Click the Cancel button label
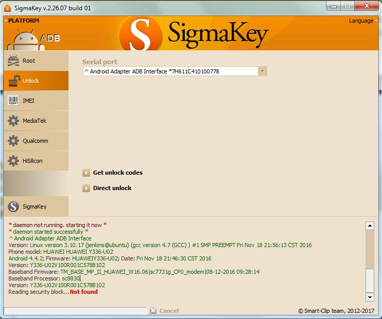The height and width of the screenshot is (319, 382). 169,311
